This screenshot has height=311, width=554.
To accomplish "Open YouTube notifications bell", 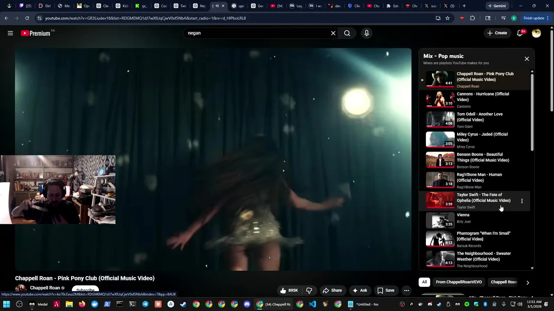I will (520, 33).
